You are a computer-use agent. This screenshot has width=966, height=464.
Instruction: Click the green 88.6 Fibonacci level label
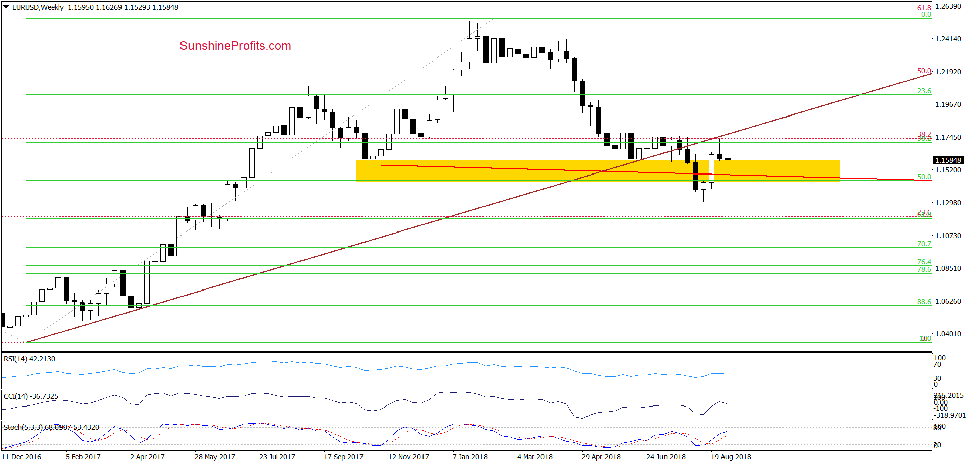tap(924, 302)
